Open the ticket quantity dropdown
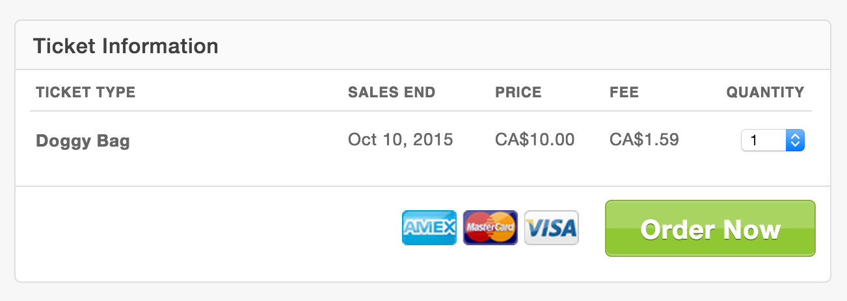The width and height of the screenshot is (847, 301). pyautogui.click(x=773, y=140)
